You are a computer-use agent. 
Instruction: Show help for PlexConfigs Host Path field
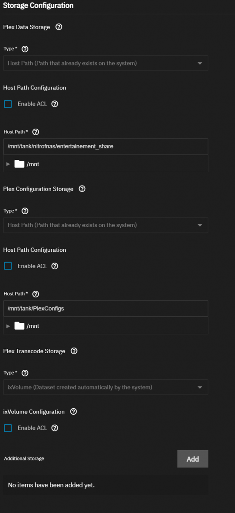pos(36,294)
